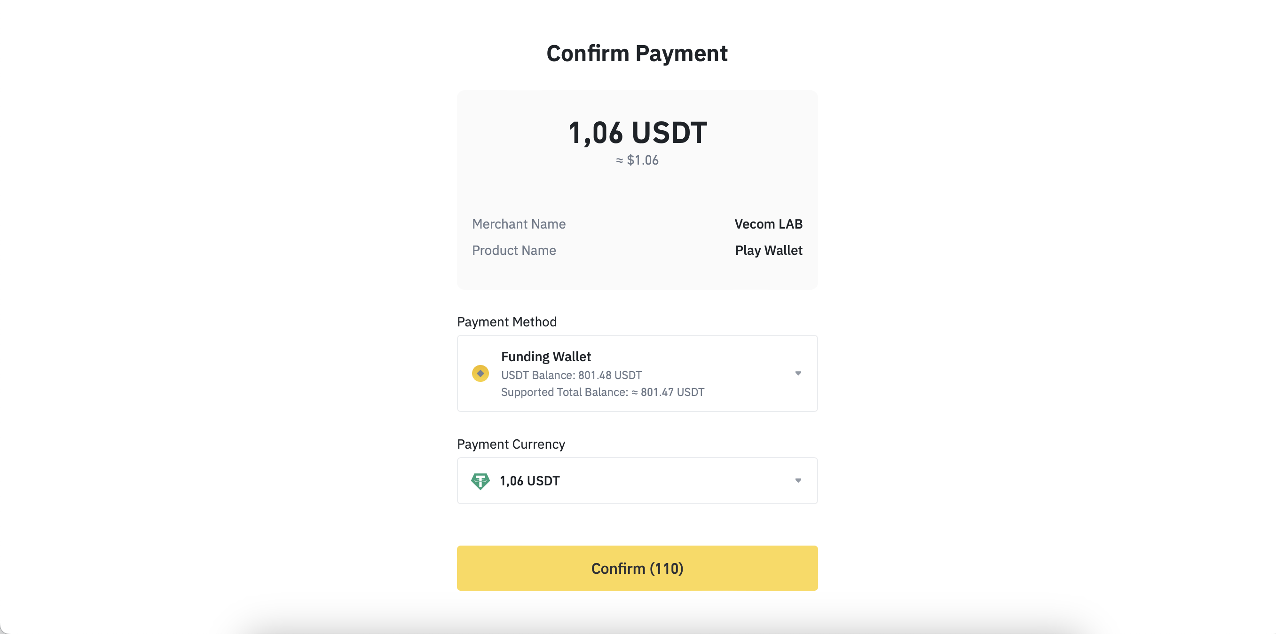The image size is (1276, 634).
Task: Click the USDT Balance 801.48 line
Action: (571, 375)
